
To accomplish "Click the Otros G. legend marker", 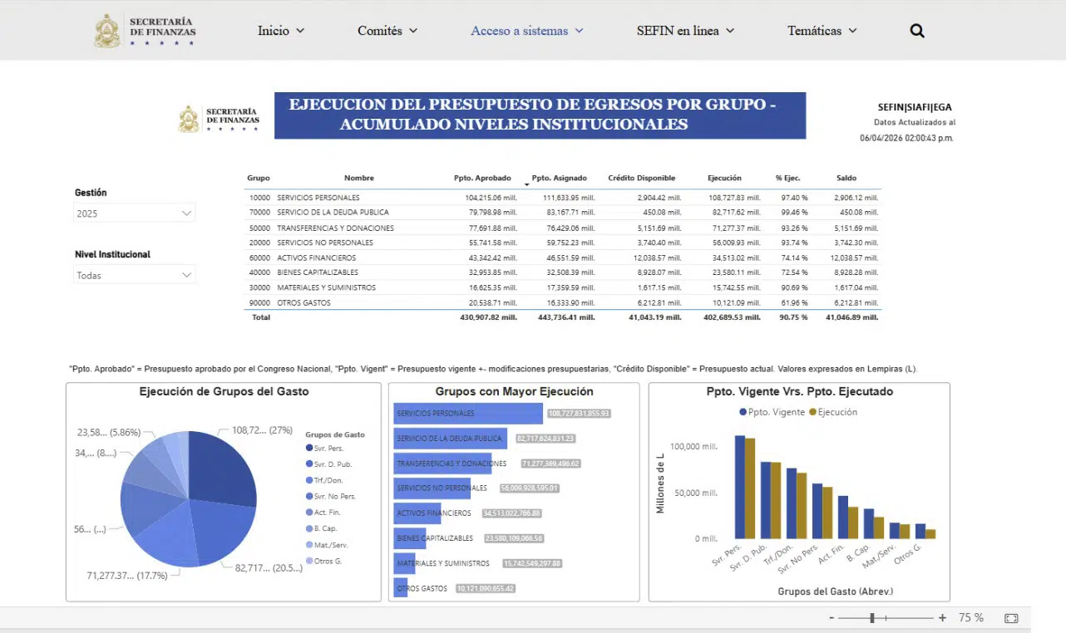I will [x=309, y=561].
